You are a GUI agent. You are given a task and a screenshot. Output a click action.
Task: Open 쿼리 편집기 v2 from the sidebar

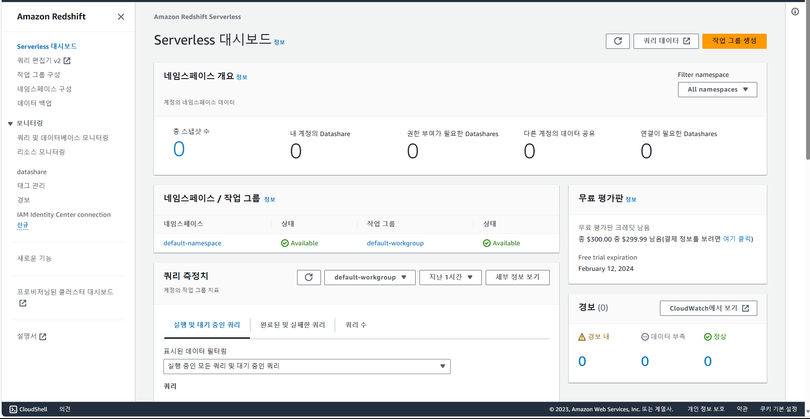39,60
